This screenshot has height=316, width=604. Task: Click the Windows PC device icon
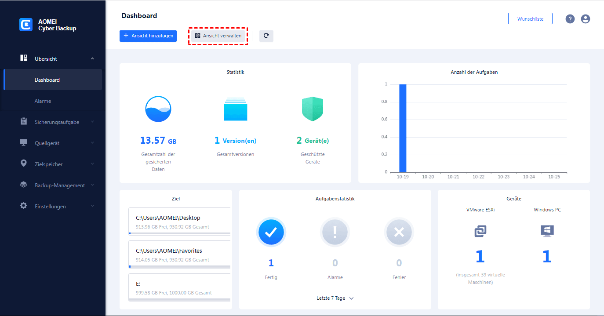547,231
